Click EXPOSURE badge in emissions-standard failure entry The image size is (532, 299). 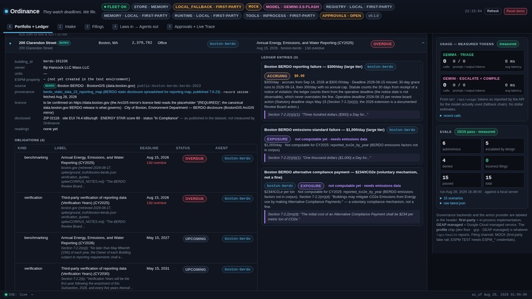tap(277, 139)
